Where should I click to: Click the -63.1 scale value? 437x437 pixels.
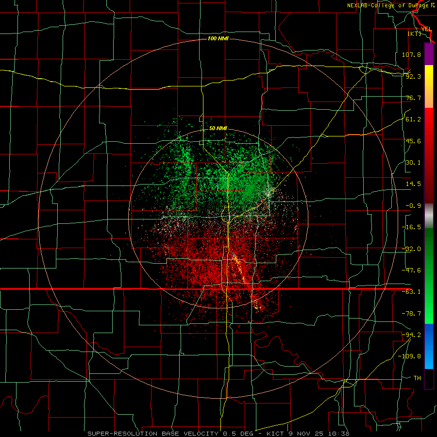(x=411, y=292)
